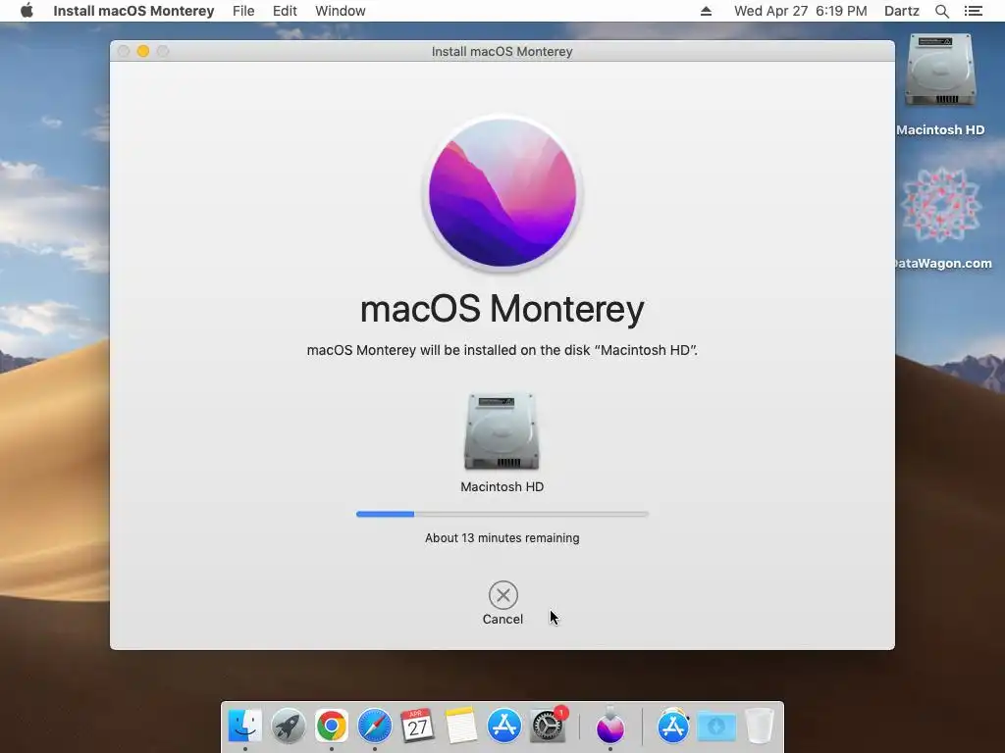Click the date and time in menu bar
The image size is (1005, 753).
800,11
